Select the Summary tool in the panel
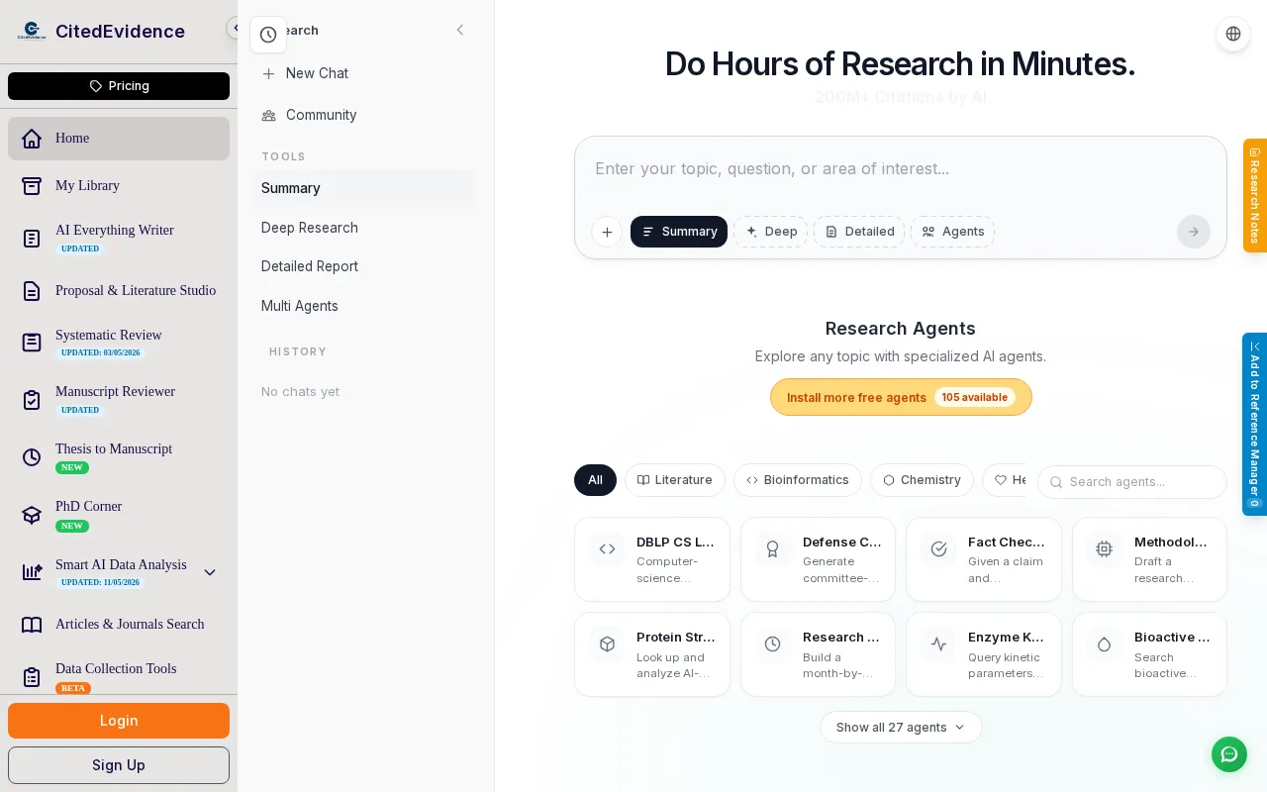The image size is (1267, 792). 364,188
